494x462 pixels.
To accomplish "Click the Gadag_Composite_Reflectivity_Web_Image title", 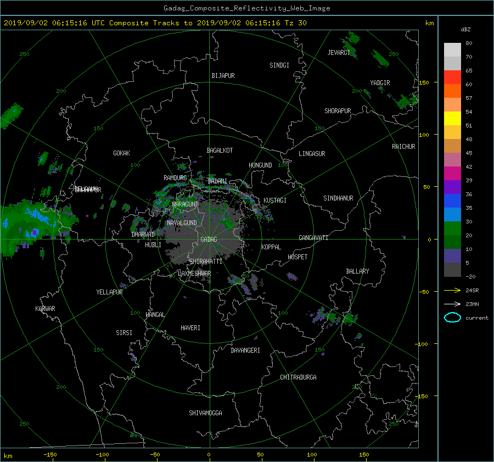I will pos(246,8).
